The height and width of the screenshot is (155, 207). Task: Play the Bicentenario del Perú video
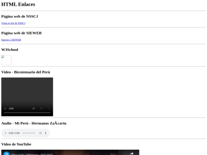click(x=5, y=108)
